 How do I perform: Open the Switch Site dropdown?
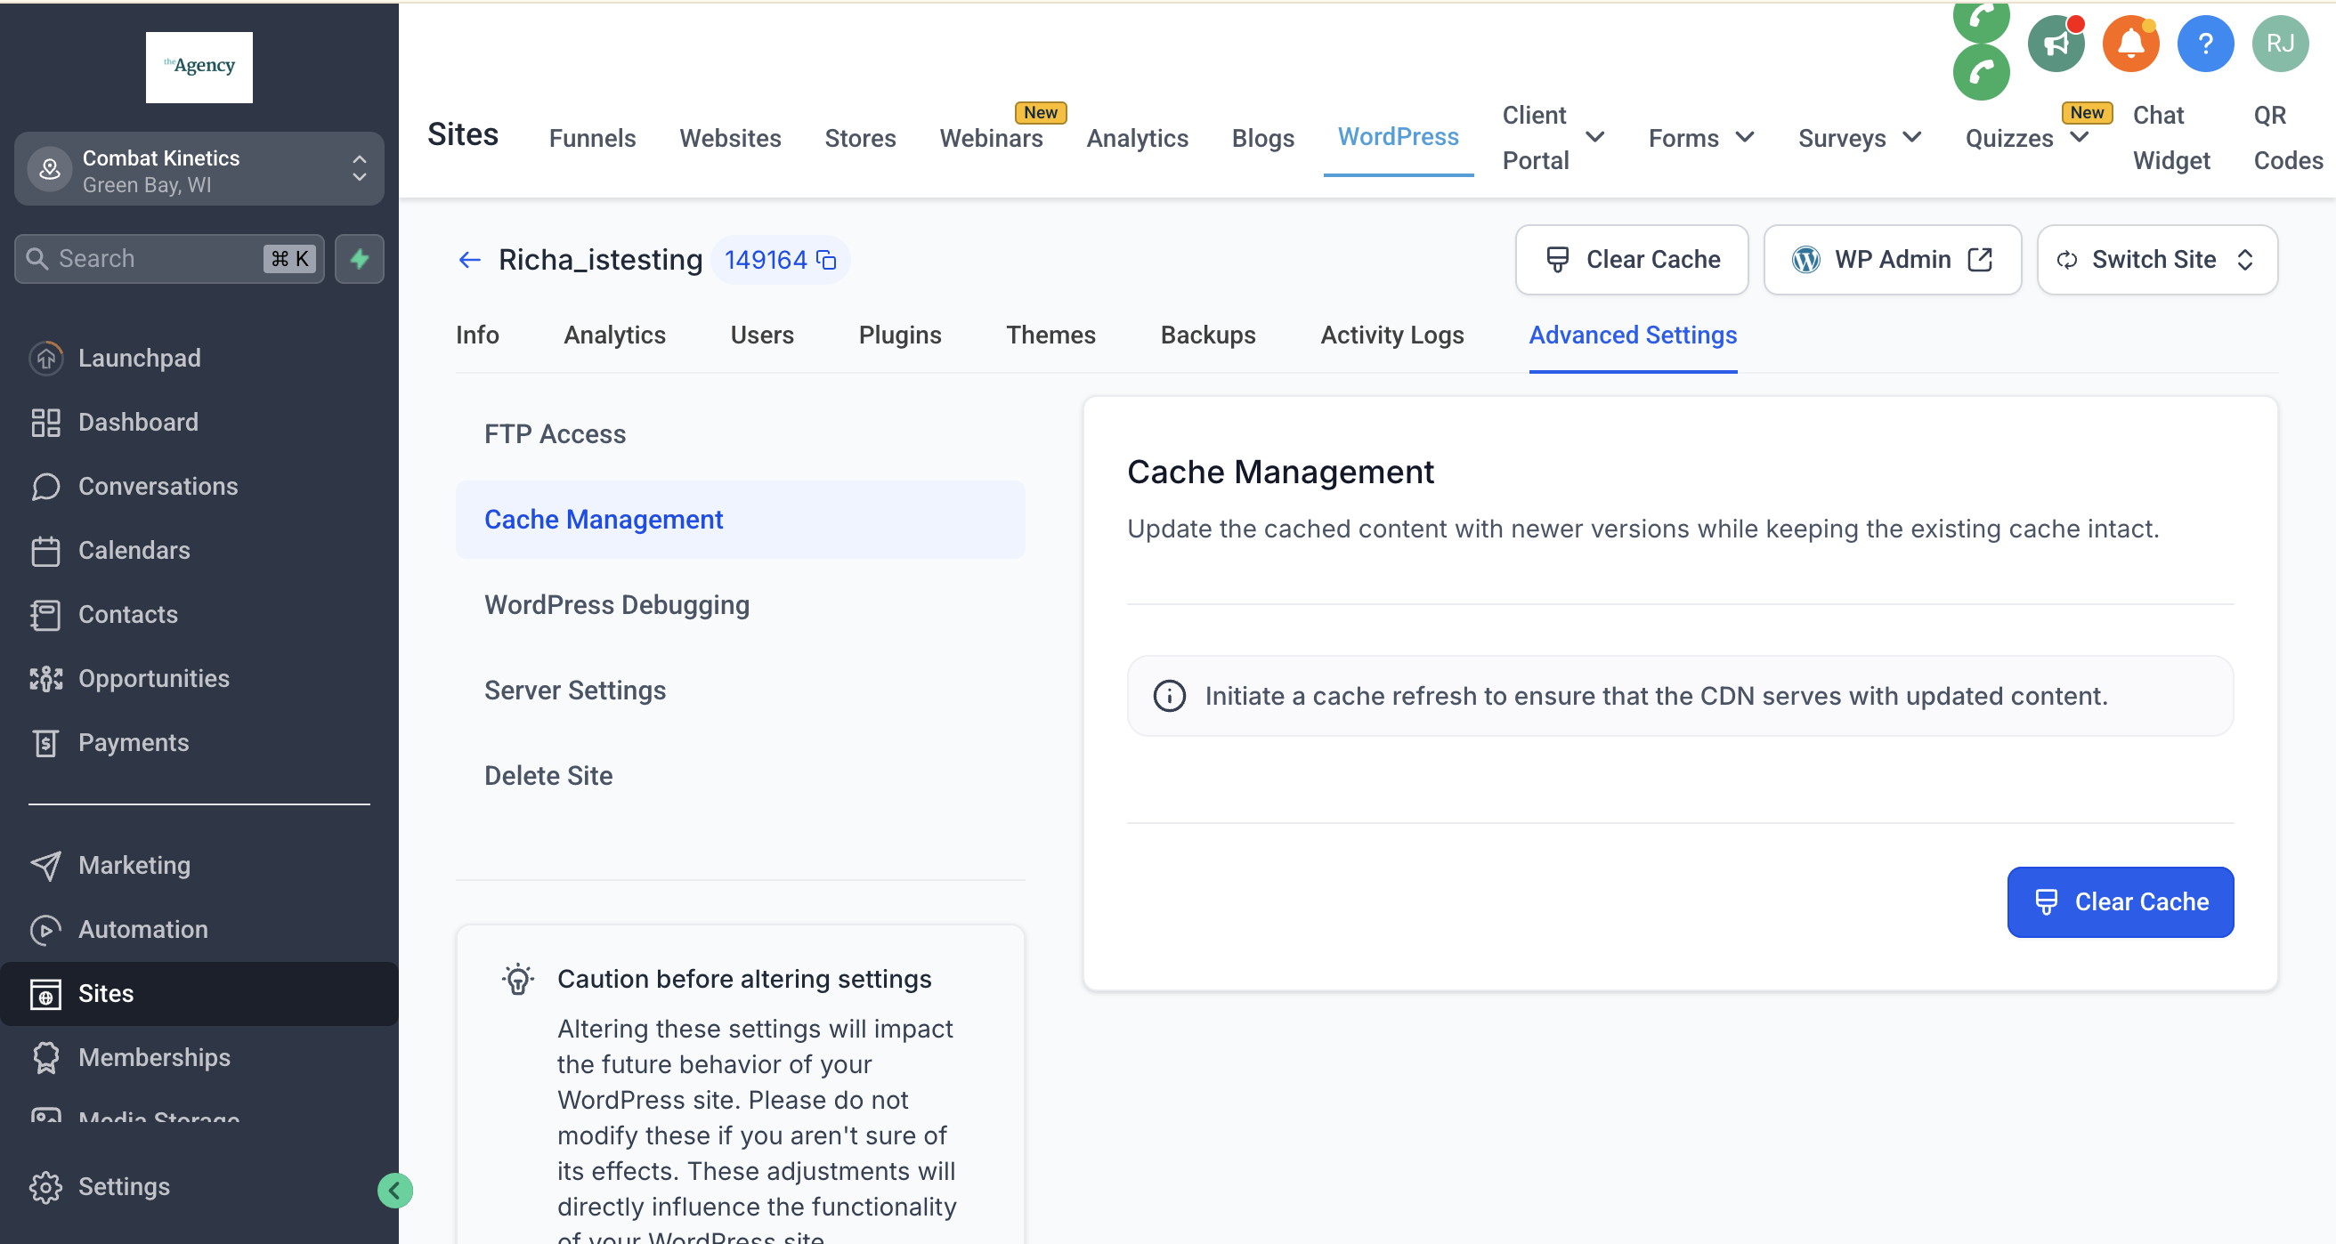(x=2156, y=260)
